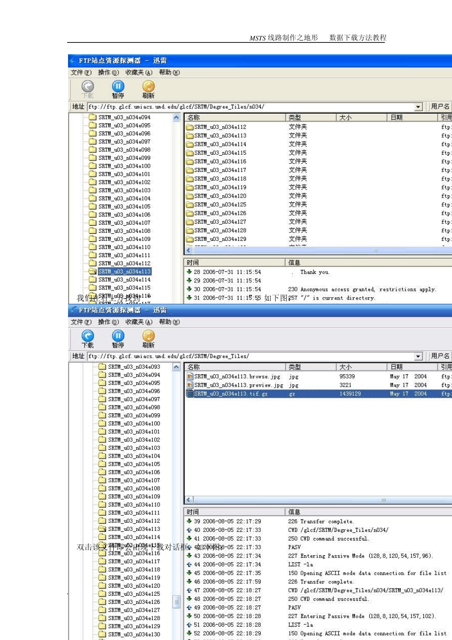Click the 刷新 refresh icon in the upper window

point(148,86)
